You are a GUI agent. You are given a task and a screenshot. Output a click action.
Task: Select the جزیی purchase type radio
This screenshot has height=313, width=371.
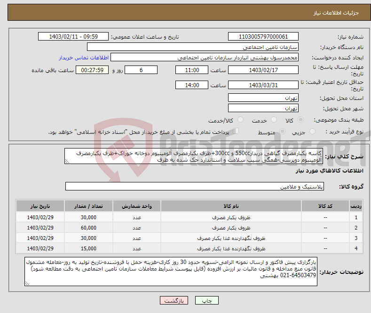tap(312, 132)
